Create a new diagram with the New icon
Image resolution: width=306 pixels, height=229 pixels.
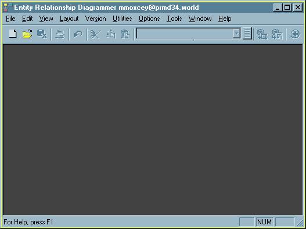click(13, 34)
